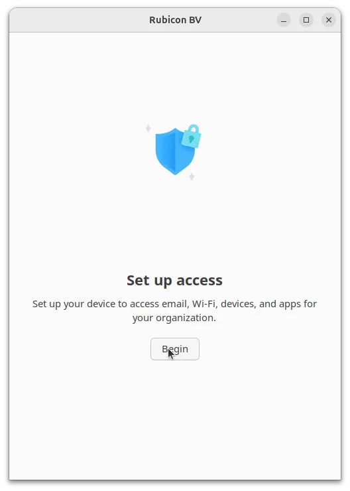This screenshot has width=350, height=491.
Task: Close the Rubicon BV window
Action: 329,20
